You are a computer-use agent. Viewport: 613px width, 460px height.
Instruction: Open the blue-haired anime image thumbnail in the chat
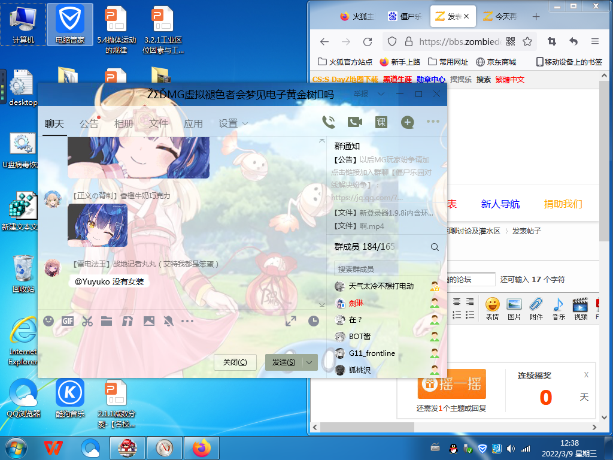point(98,226)
